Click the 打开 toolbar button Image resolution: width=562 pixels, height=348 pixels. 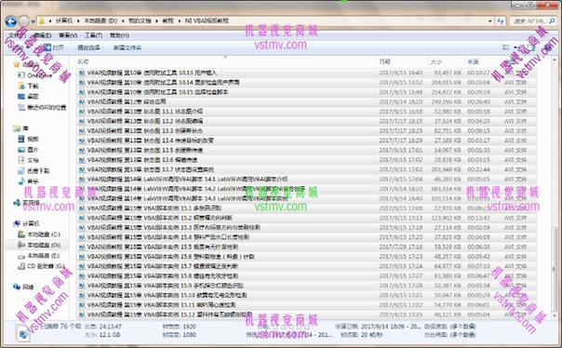pyautogui.click(x=54, y=47)
